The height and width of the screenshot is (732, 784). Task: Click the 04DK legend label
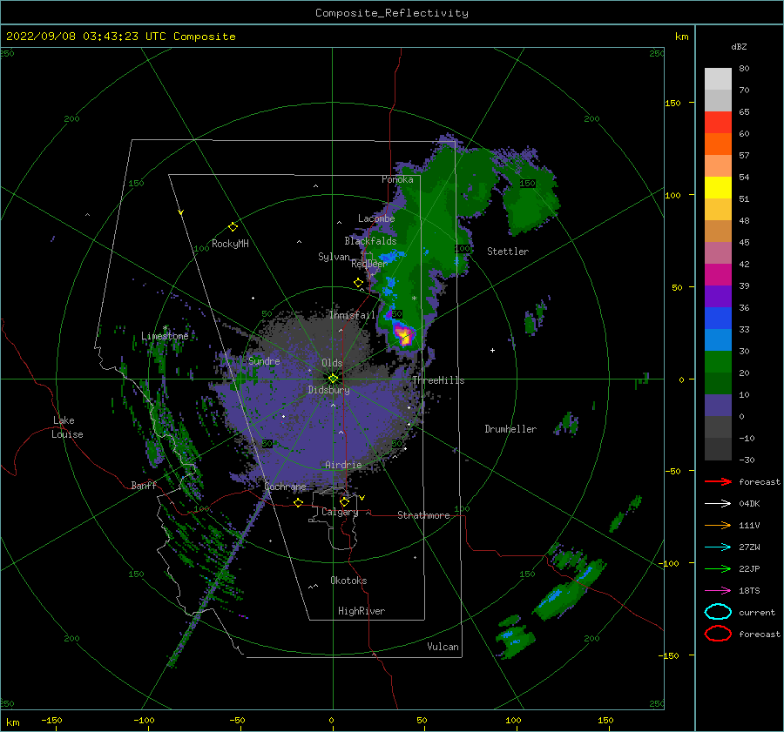coord(749,504)
